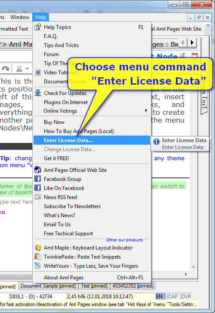
Task: Click the Aml Maple leaf icon
Action: tap(38, 247)
